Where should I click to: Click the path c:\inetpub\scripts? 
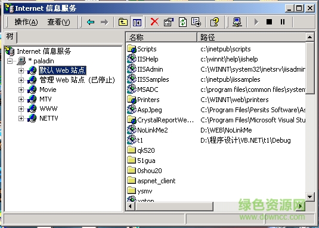(225, 49)
